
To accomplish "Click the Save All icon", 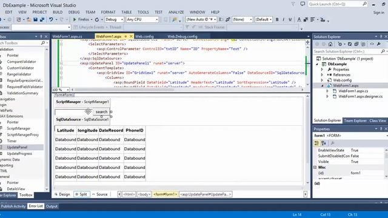I will [42, 19].
